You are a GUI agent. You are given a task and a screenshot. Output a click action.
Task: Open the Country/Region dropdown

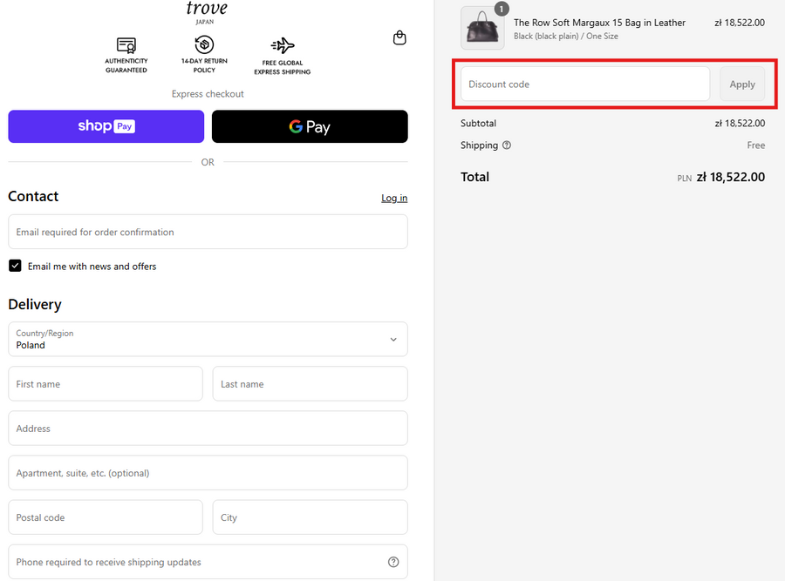(208, 339)
